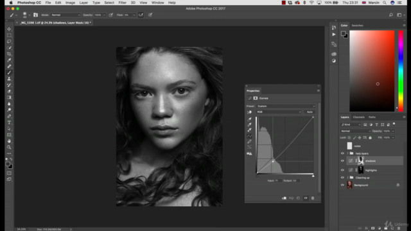The height and width of the screenshot is (231, 411).
Task: Select the Crop tool
Action: (x=9, y=54)
